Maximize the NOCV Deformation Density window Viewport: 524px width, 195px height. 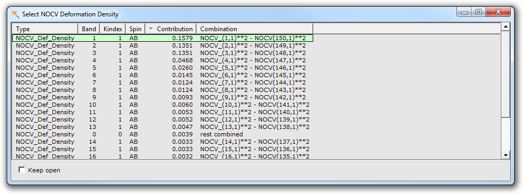pyautogui.click(x=479, y=12)
